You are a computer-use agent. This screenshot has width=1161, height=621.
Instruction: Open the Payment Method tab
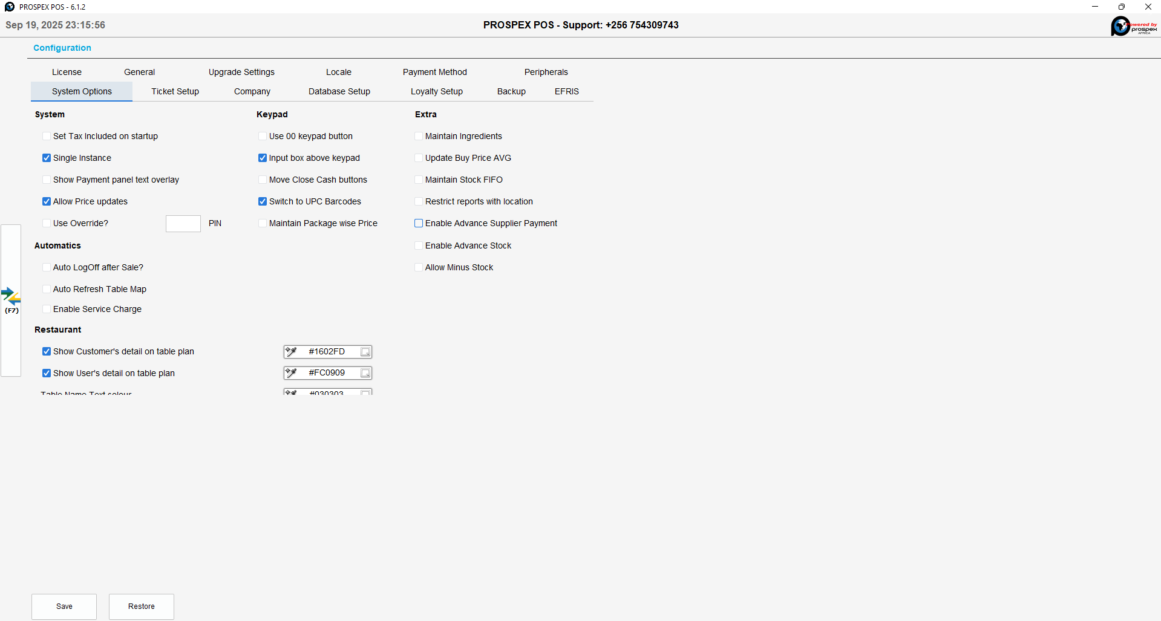click(x=434, y=73)
